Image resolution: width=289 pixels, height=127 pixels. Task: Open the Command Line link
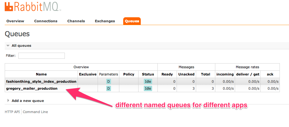[35, 112]
